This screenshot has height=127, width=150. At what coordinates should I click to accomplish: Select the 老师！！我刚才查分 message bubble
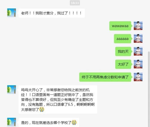point(52,13)
